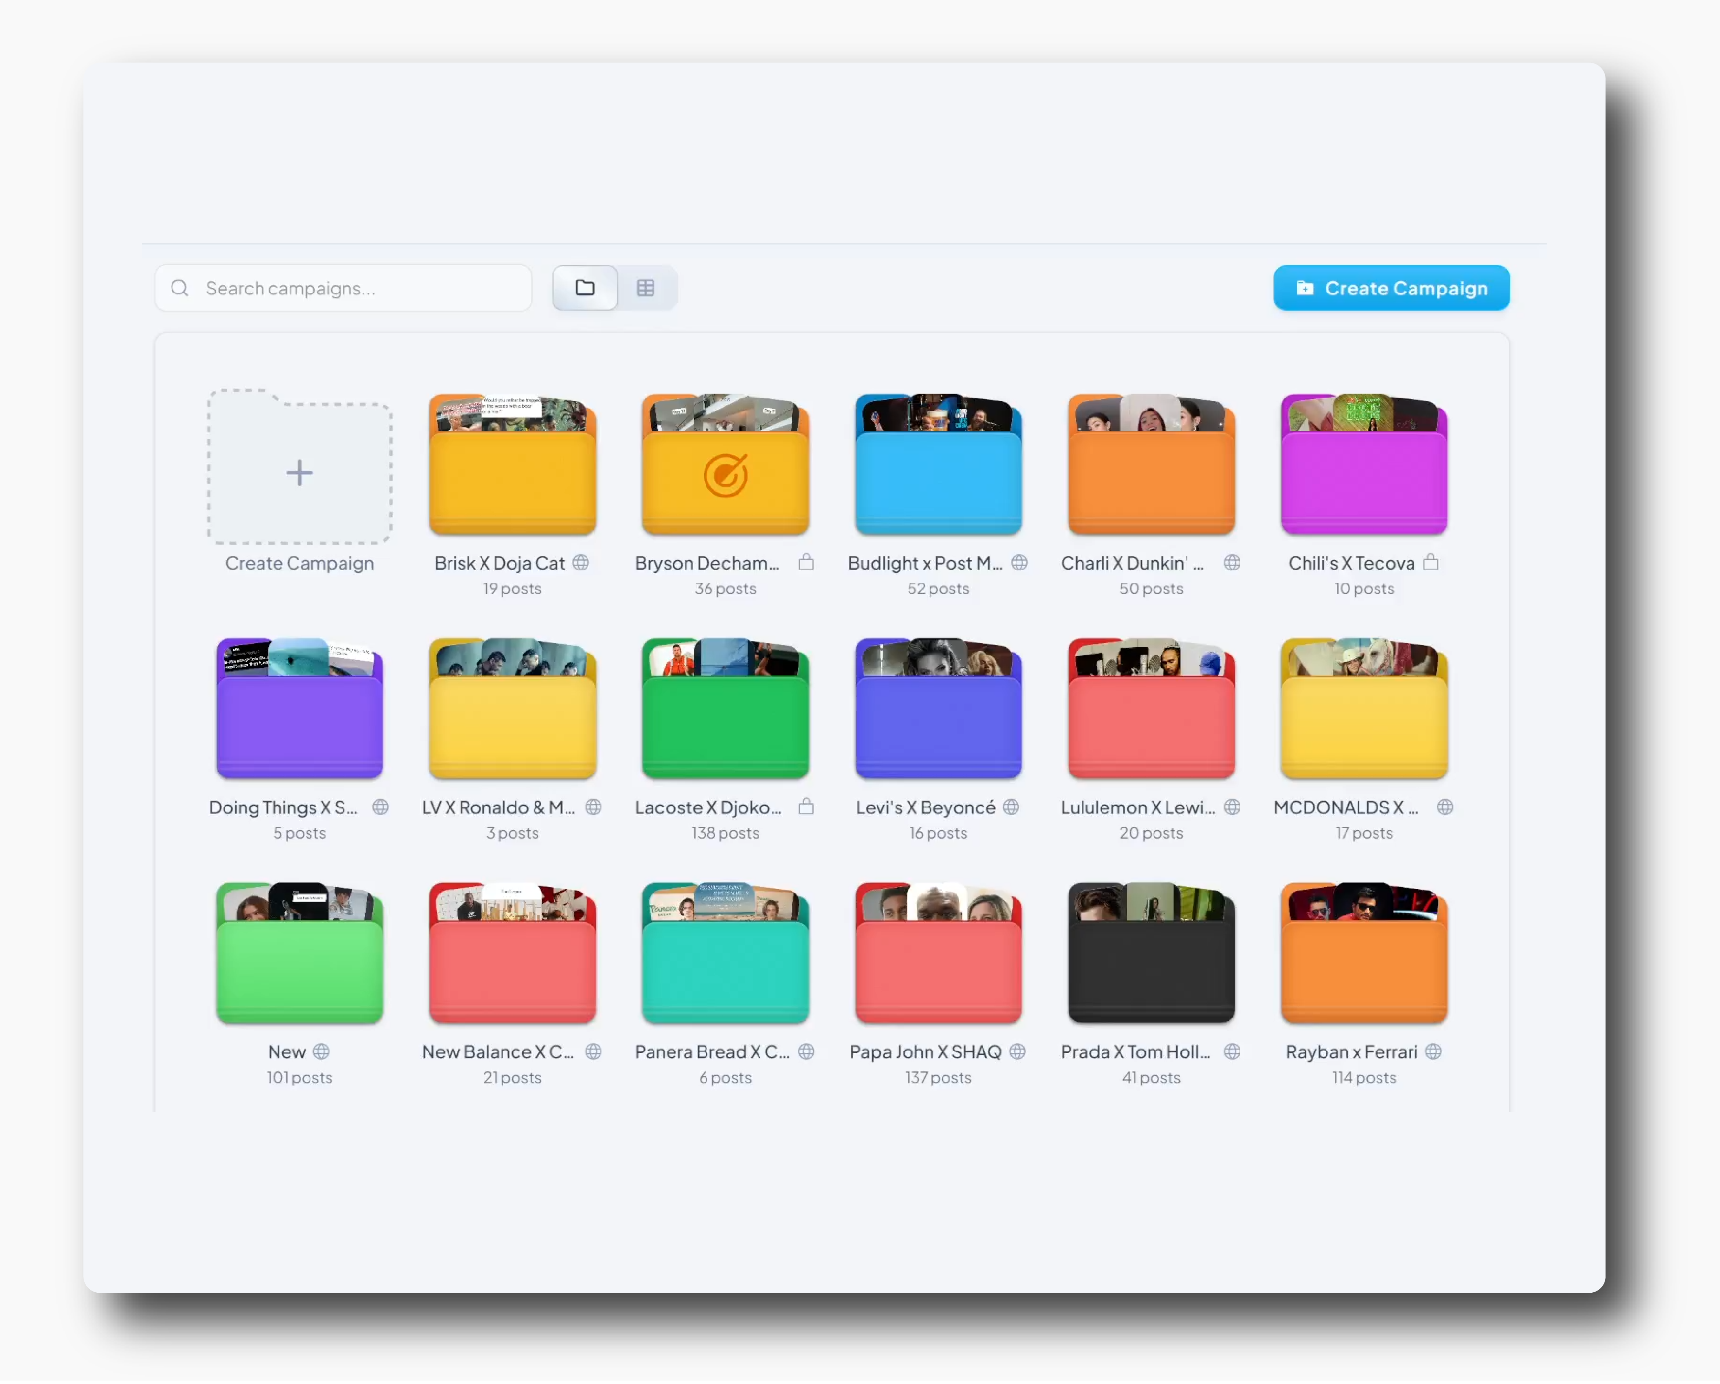1720x1384 pixels.
Task: Click the globe icon beside Papa John X SHAQ
Action: tap(1018, 1051)
